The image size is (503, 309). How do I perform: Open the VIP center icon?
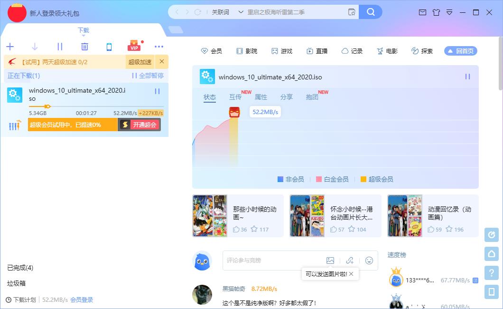click(x=134, y=46)
